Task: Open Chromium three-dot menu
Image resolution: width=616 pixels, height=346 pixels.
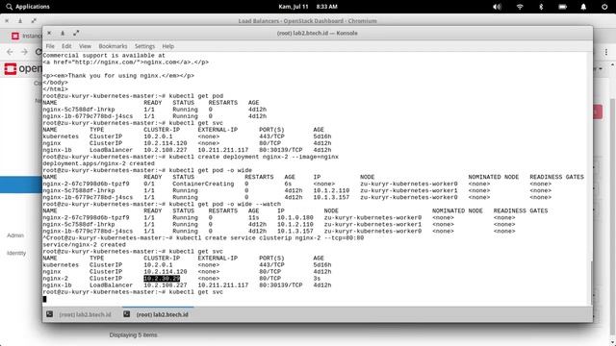Action: [606, 52]
